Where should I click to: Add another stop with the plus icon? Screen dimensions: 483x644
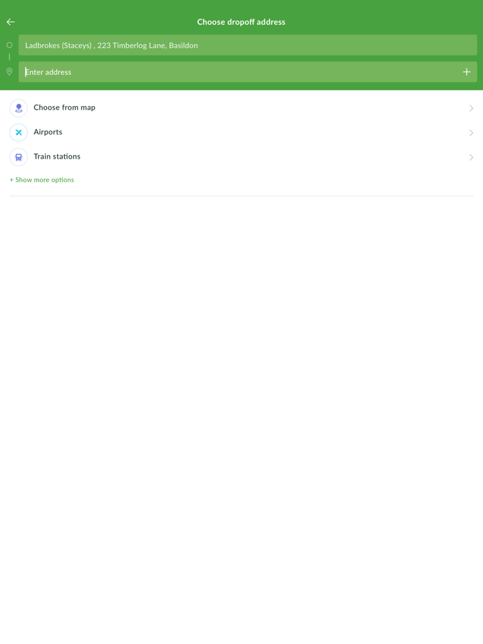pyautogui.click(x=466, y=72)
